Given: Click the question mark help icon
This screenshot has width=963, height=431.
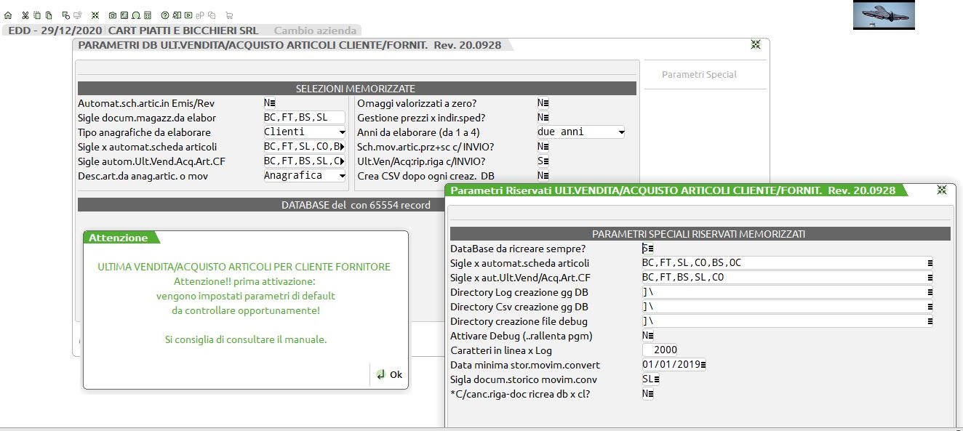Looking at the screenshot, I should pos(165,15).
